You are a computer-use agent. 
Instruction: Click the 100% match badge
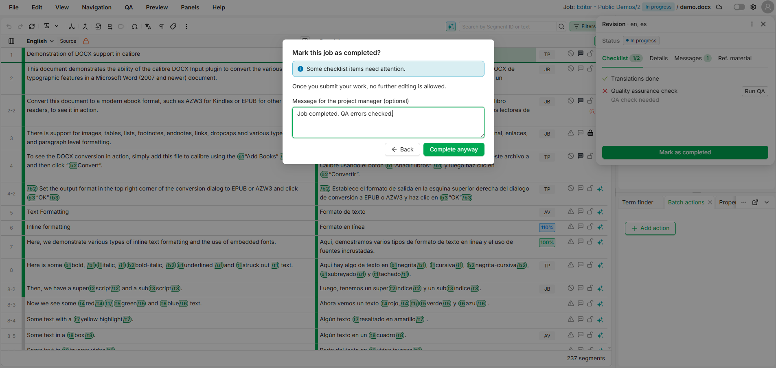[547, 243]
